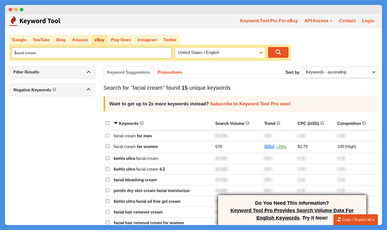Click help icon beside CPC (USD) header
387x230 pixels.
tap(322, 123)
